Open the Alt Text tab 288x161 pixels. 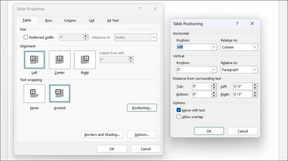click(x=113, y=21)
